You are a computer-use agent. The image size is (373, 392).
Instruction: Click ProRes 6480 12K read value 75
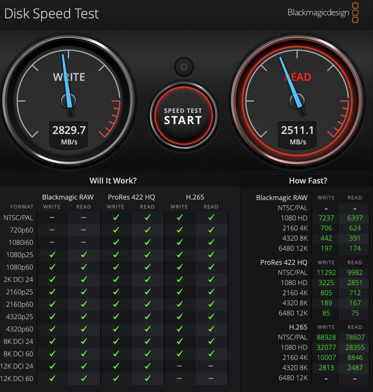pyautogui.click(x=355, y=313)
